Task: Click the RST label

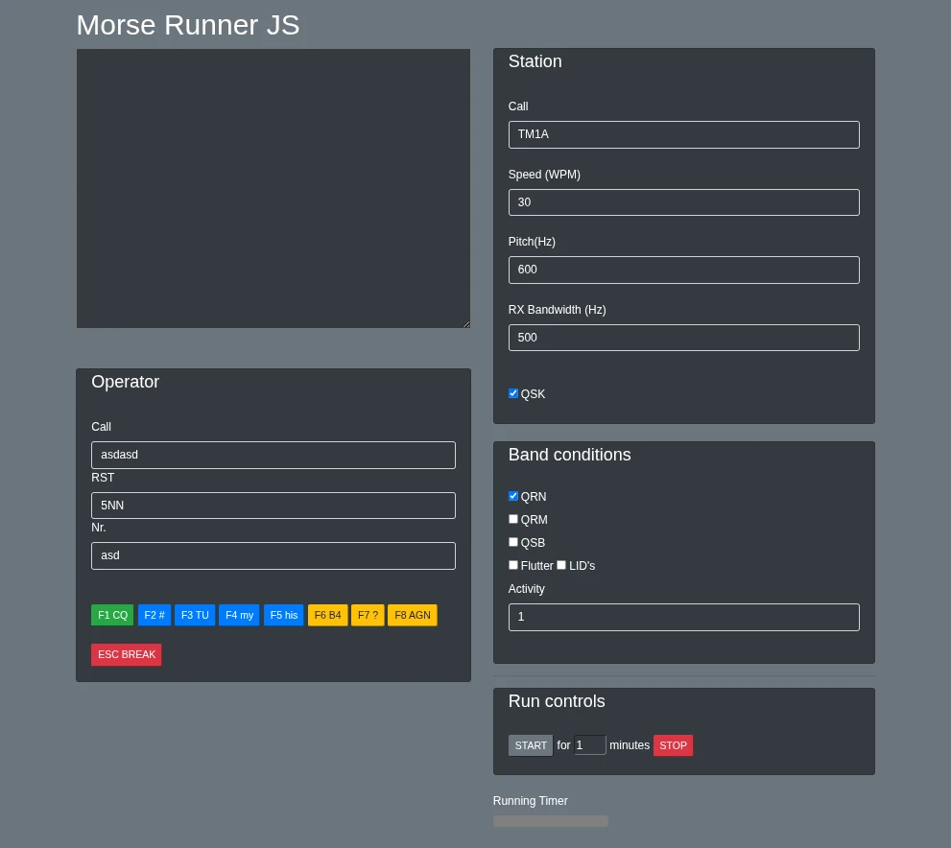Action: (x=103, y=478)
